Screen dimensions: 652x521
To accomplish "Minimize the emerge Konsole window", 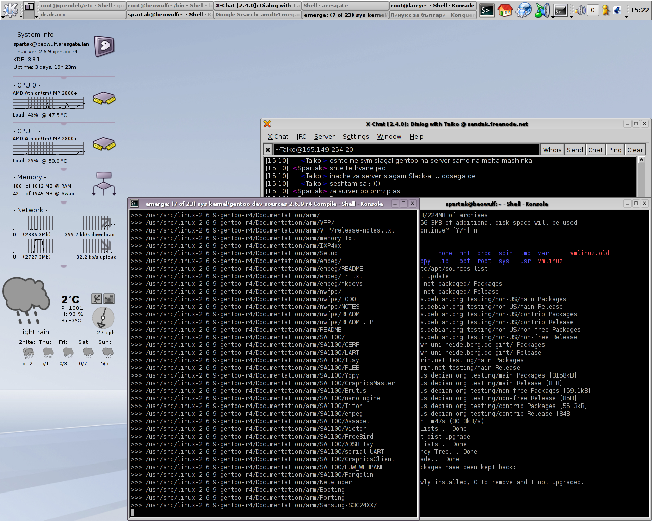I will click(x=395, y=204).
